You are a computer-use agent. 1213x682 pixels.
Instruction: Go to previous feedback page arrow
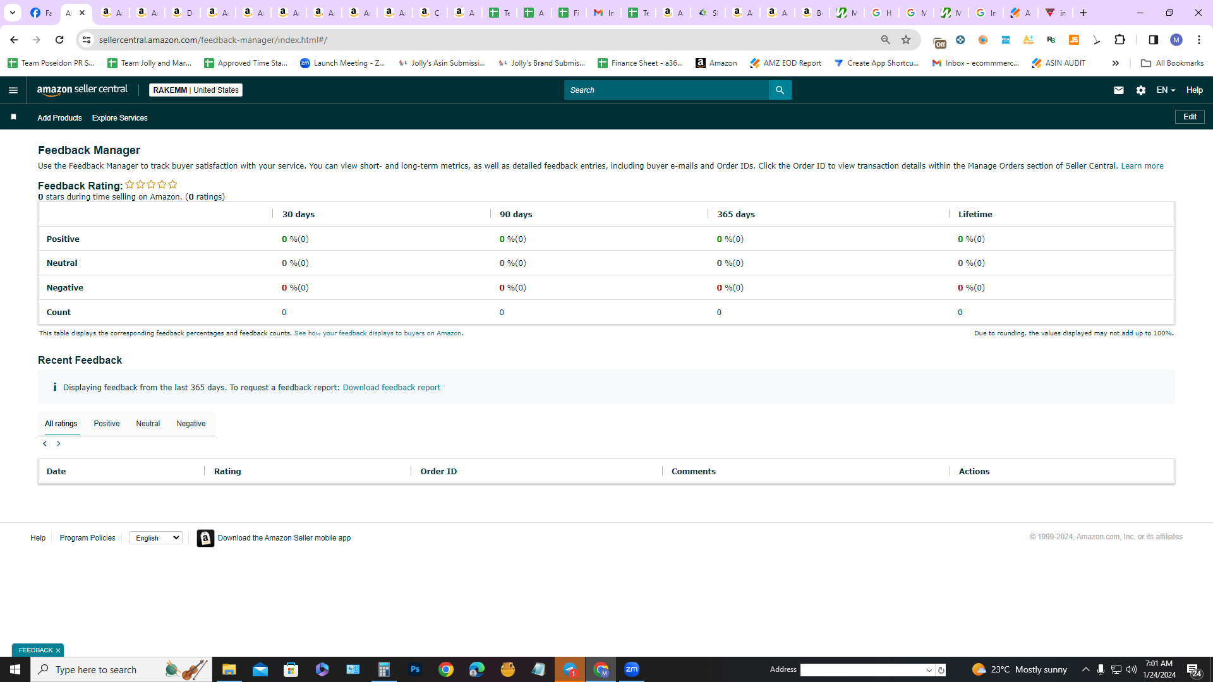(x=45, y=444)
